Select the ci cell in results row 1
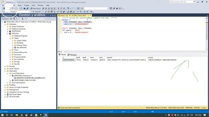Image resolution: width=209 pixels, height=117 pixels. click(x=69, y=60)
